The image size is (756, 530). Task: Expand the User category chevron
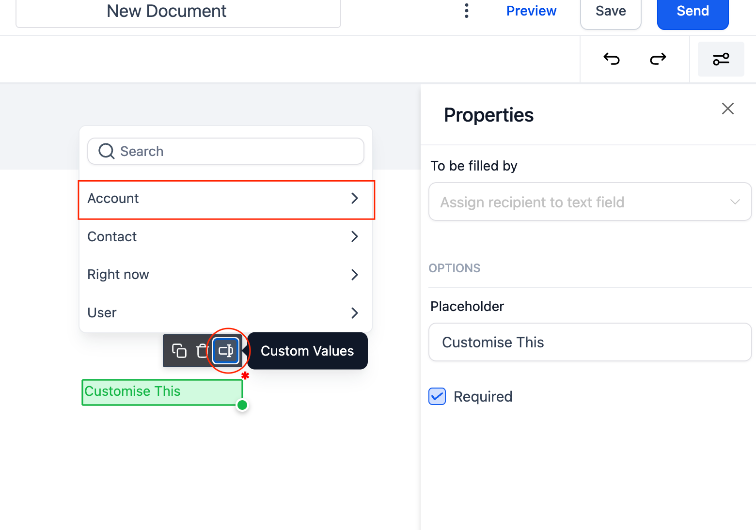(354, 313)
